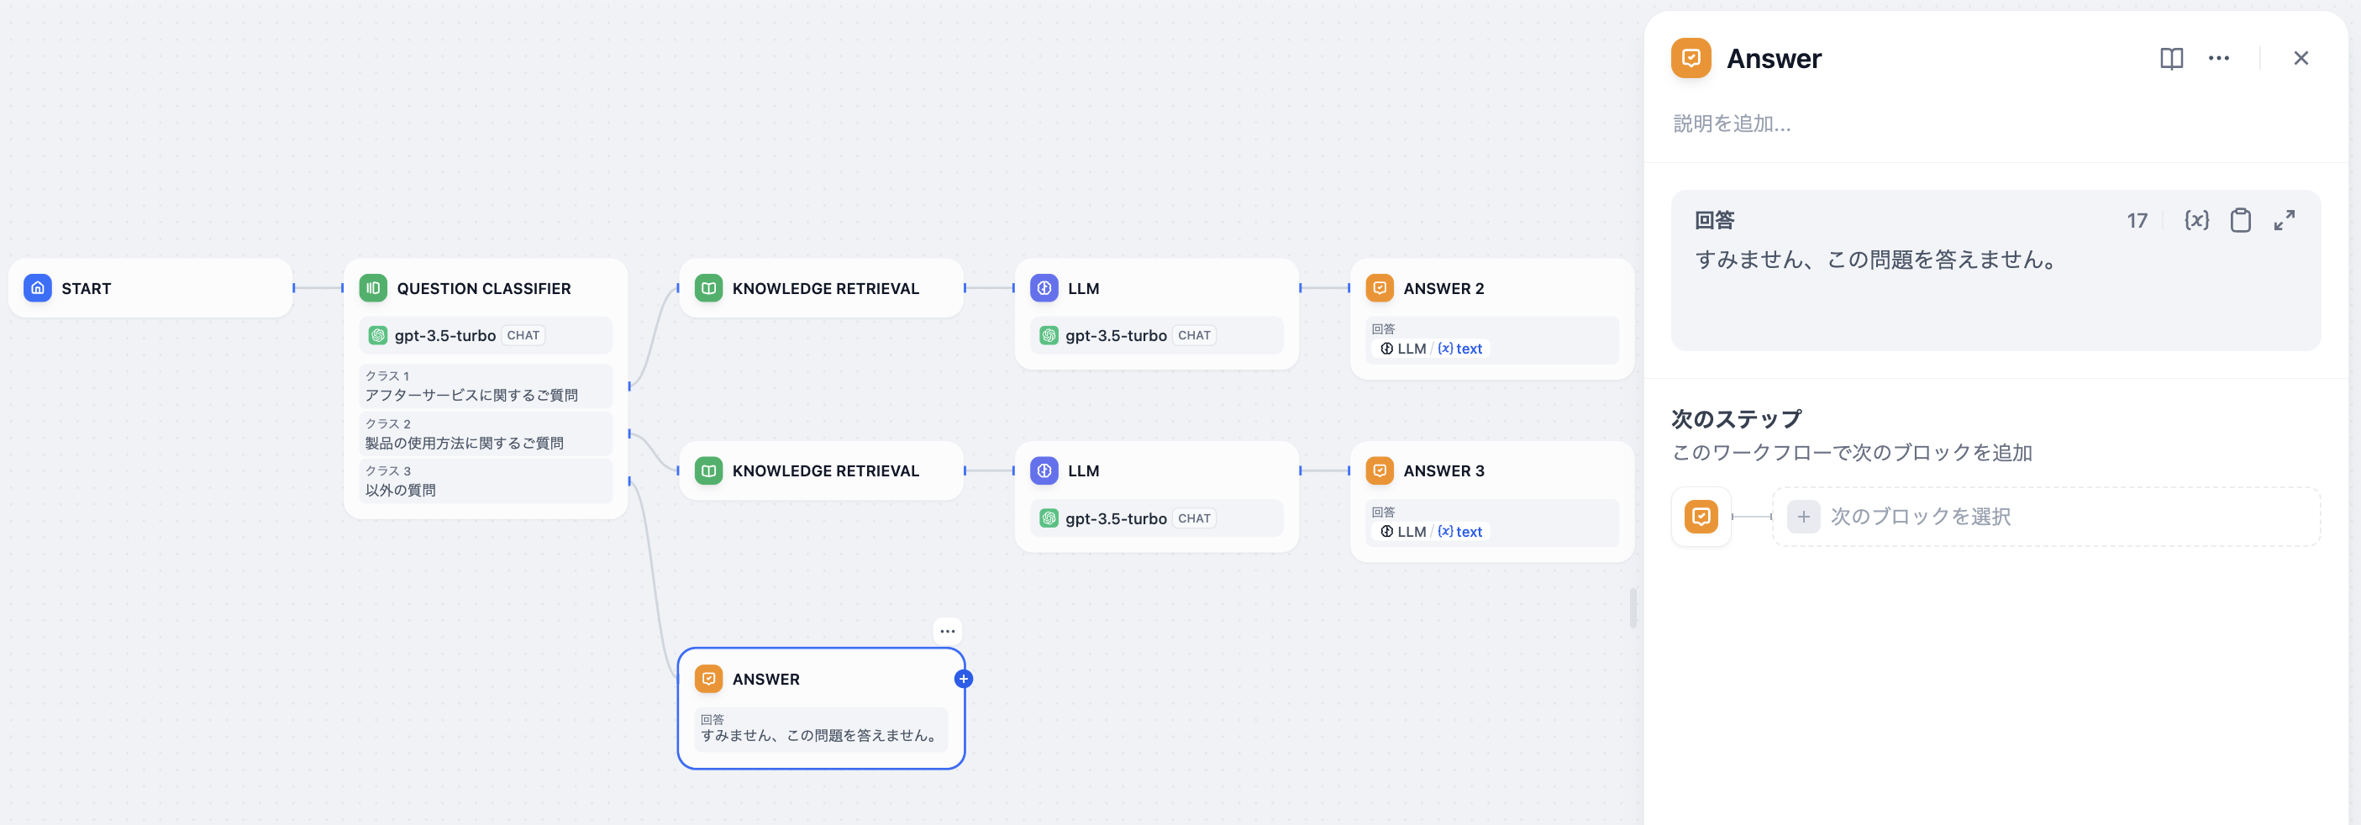Copy answer text with clipboard icon
This screenshot has height=825, width=2361.
coord(2240,220)
